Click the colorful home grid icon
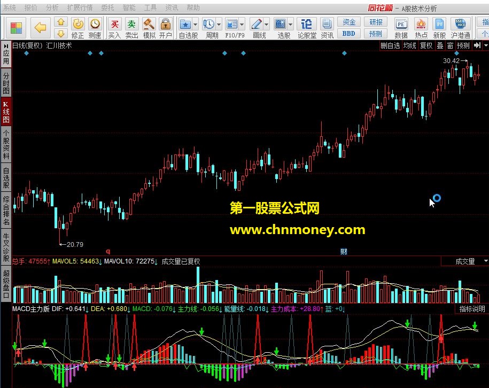489x388 pixels. click(x=16, y=28)
